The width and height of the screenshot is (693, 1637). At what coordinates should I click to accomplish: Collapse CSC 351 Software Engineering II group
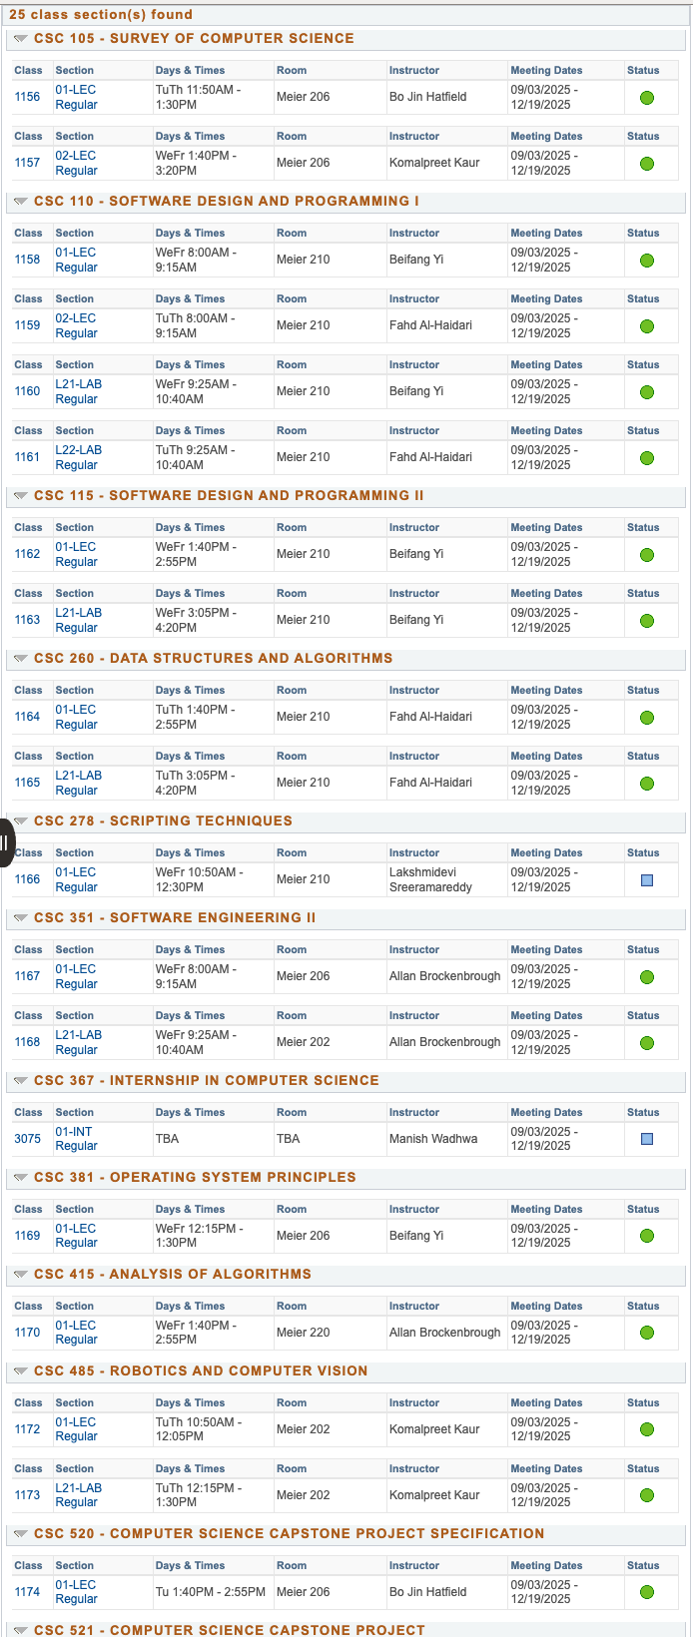click(20, 918)
